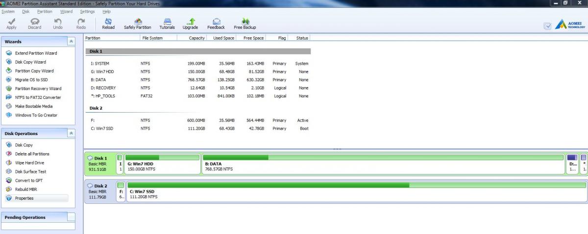Open the Disk menu

point(26,11)
